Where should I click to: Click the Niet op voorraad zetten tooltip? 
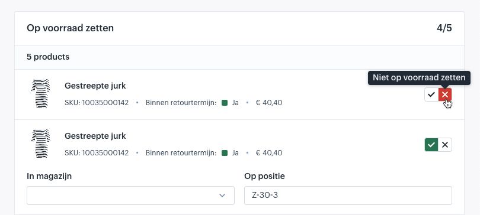point(419,78)
